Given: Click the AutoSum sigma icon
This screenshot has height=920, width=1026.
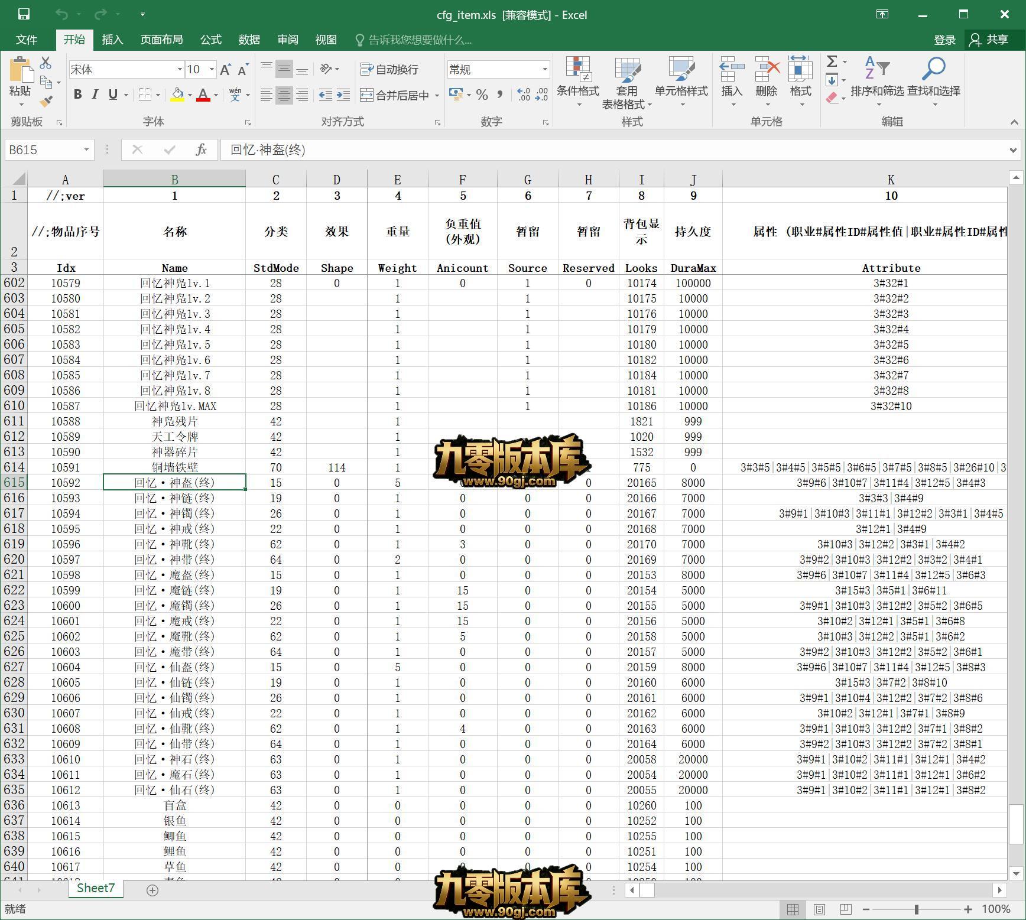Looking at the screenshot, I should click(x=832, y=61).
